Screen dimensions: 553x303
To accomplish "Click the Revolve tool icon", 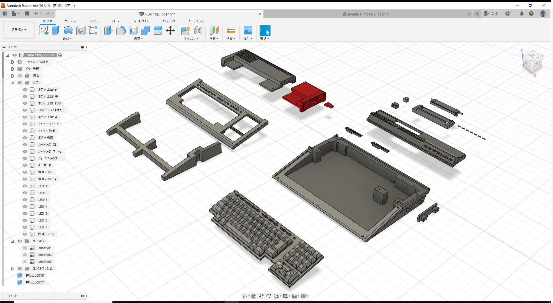I will point(68,30).
